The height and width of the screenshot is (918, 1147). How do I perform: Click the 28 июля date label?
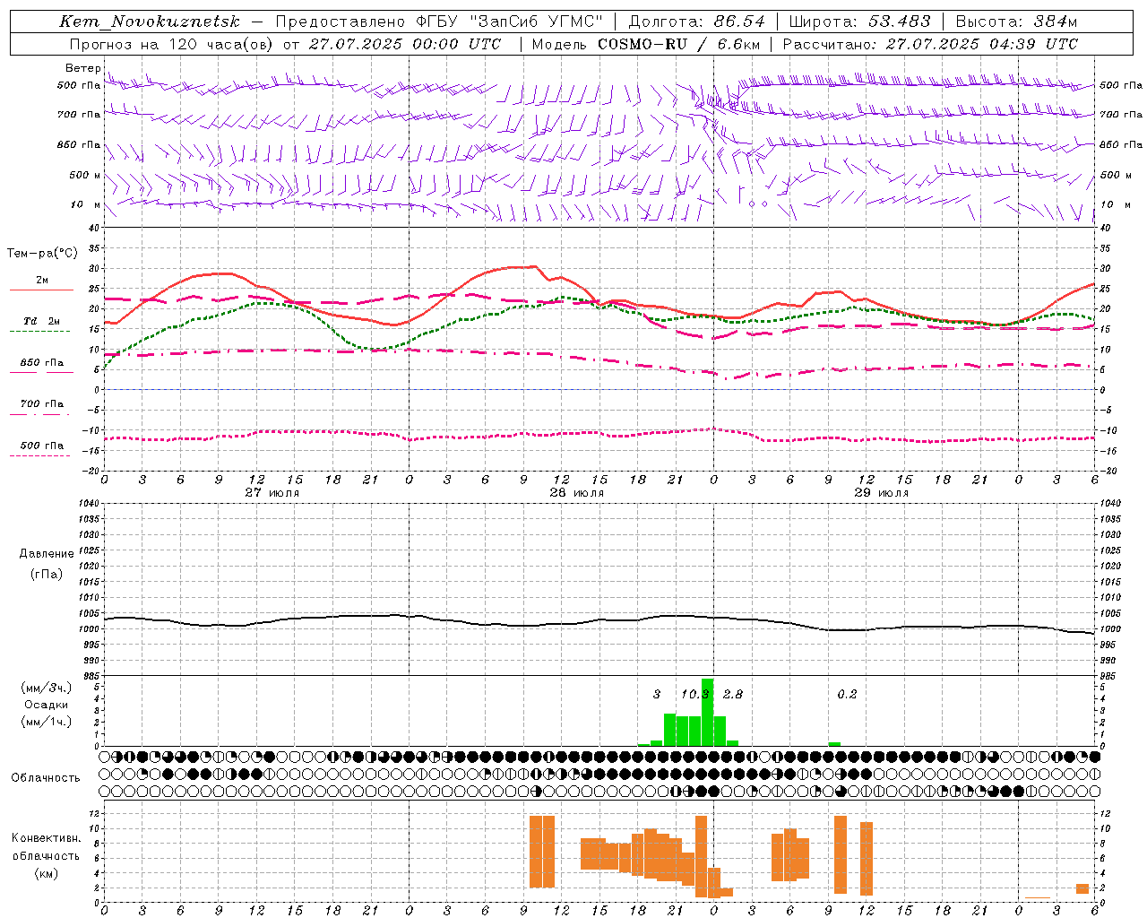[x=577, y=493]
